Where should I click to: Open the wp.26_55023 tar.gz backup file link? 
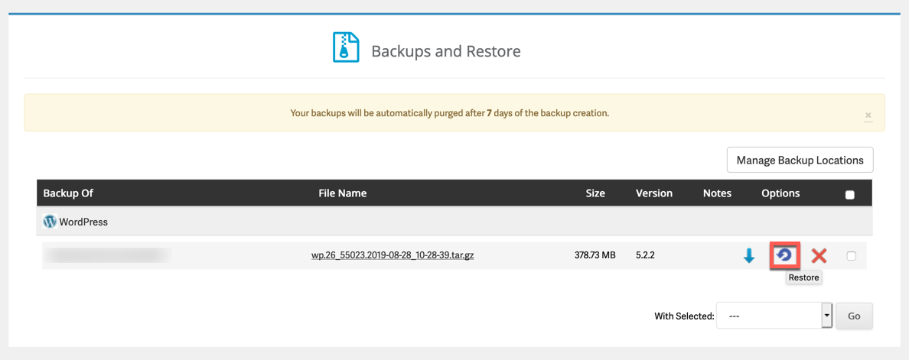(x=393, y=255)
